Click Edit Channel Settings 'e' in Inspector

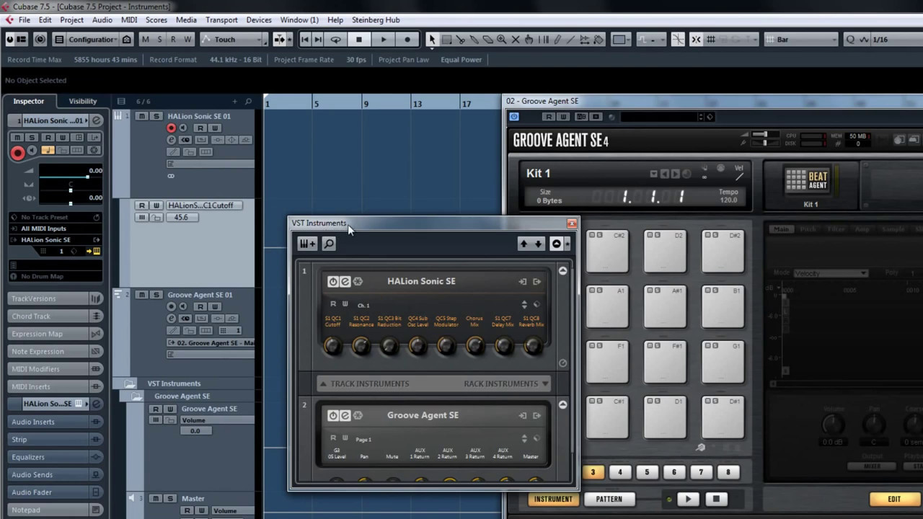[97, 120]
